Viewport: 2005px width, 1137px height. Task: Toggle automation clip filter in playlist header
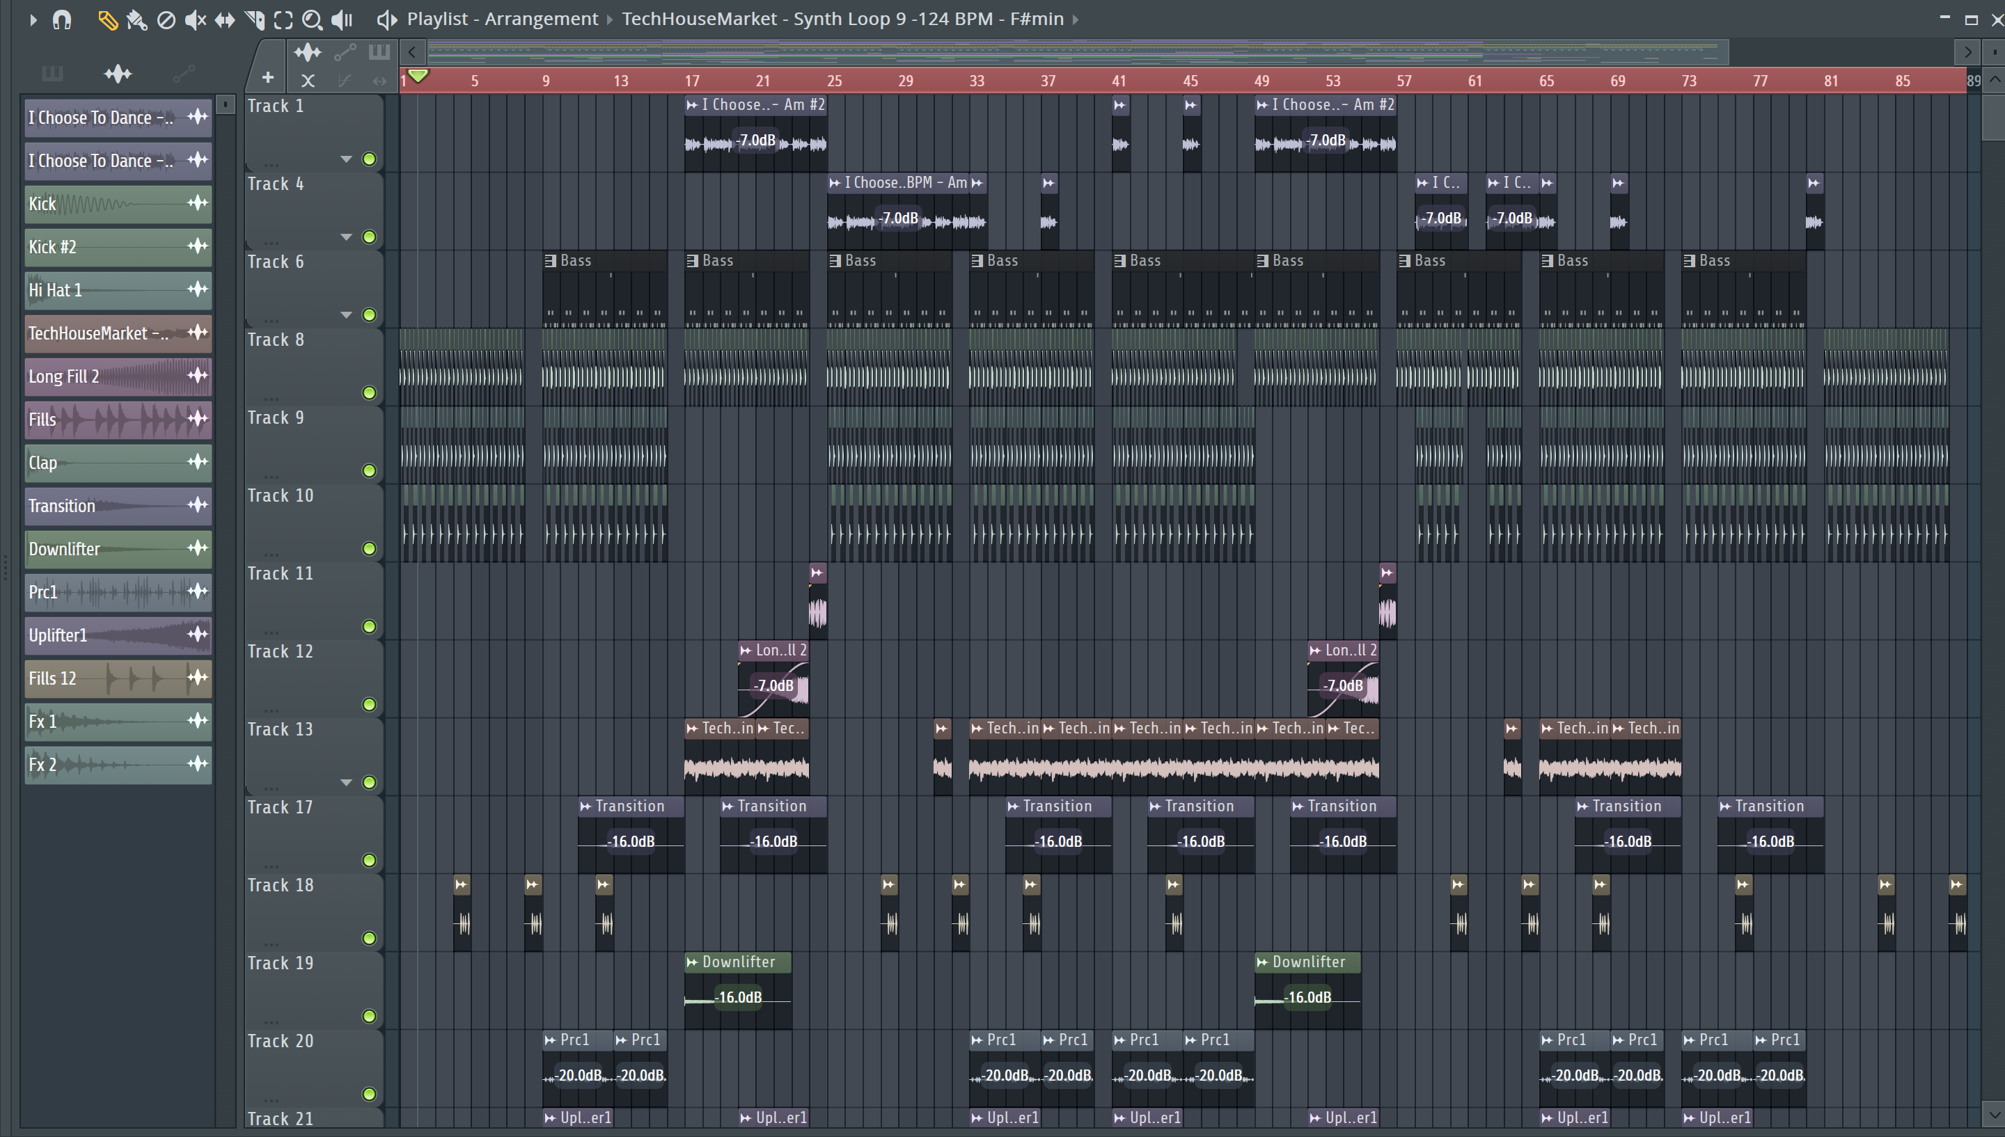345,53
